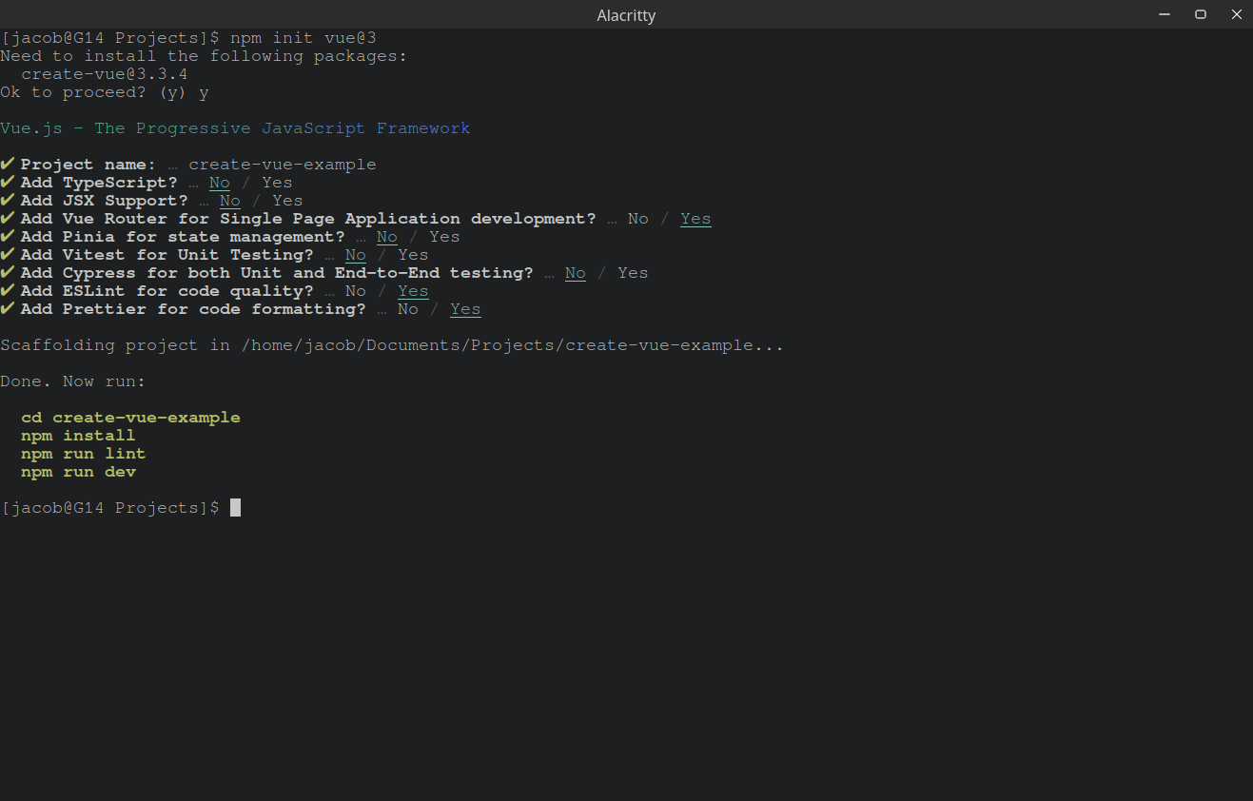Click the "cd create-vue-example" command text
Image resolution: width=1253 pixels, height=801 pixels.
tap(130, 418)
